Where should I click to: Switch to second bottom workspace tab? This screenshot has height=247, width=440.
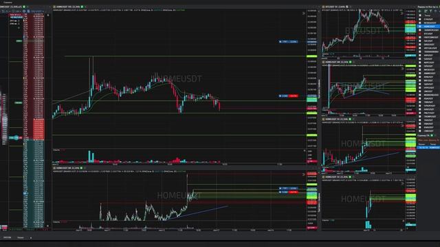(21, 237)
